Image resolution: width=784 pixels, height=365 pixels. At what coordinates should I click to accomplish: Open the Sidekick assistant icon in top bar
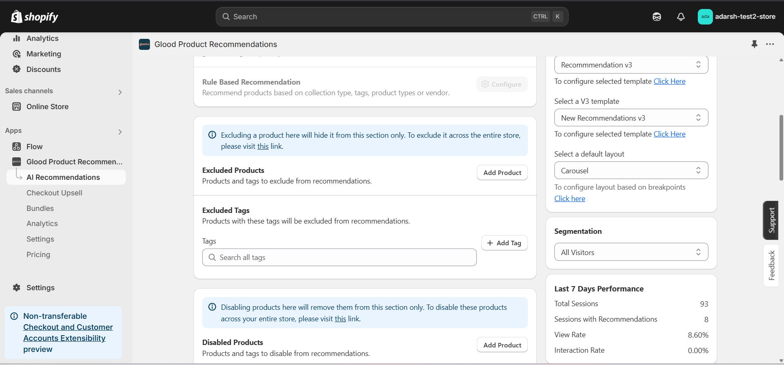pos(657,17)
